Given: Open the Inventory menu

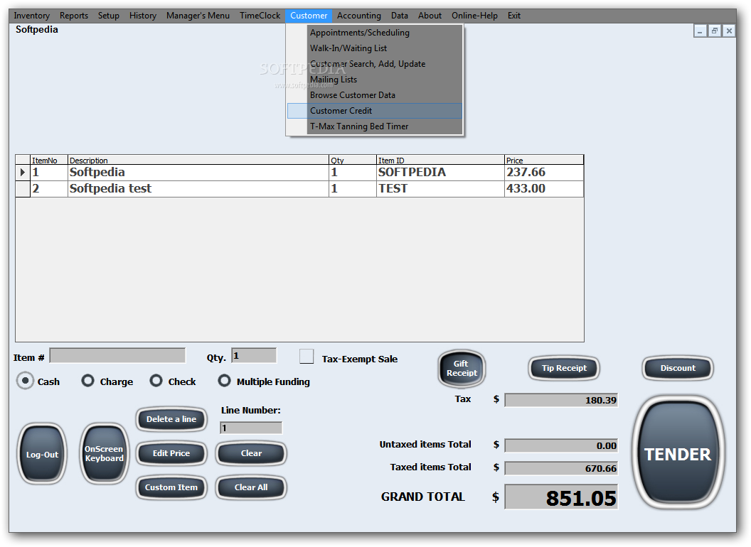Looking at the screenshot, I should coord(31,16).
